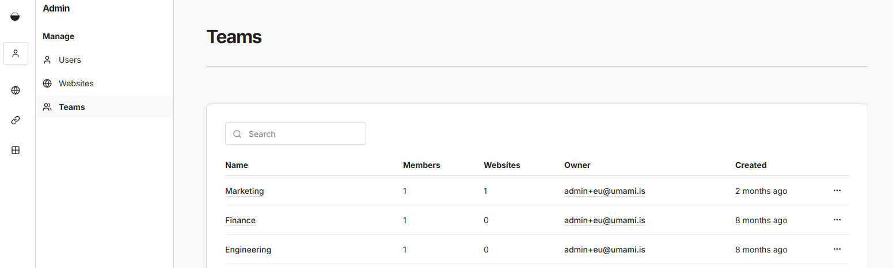Click the Umami logo icon
The height and width of the screenshot is (268, 893).
16,17
